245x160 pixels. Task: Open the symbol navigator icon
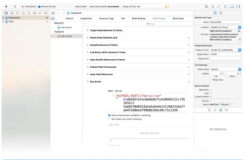[x=12, y=13]
